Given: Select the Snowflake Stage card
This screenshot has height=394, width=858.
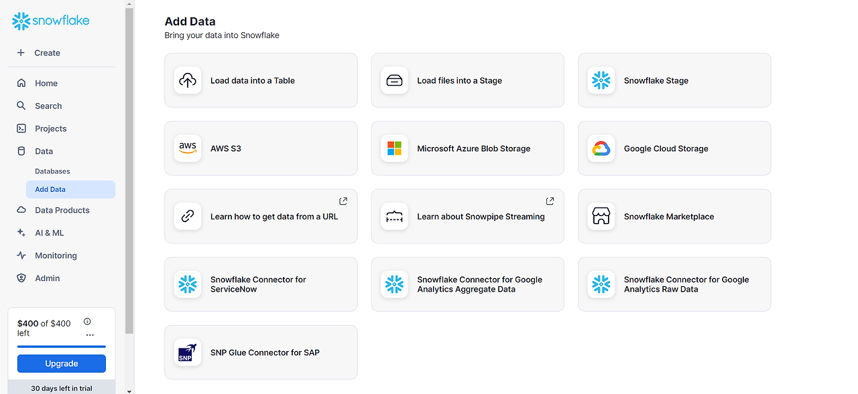Looking at the screenshot, I should click(674, 80).
